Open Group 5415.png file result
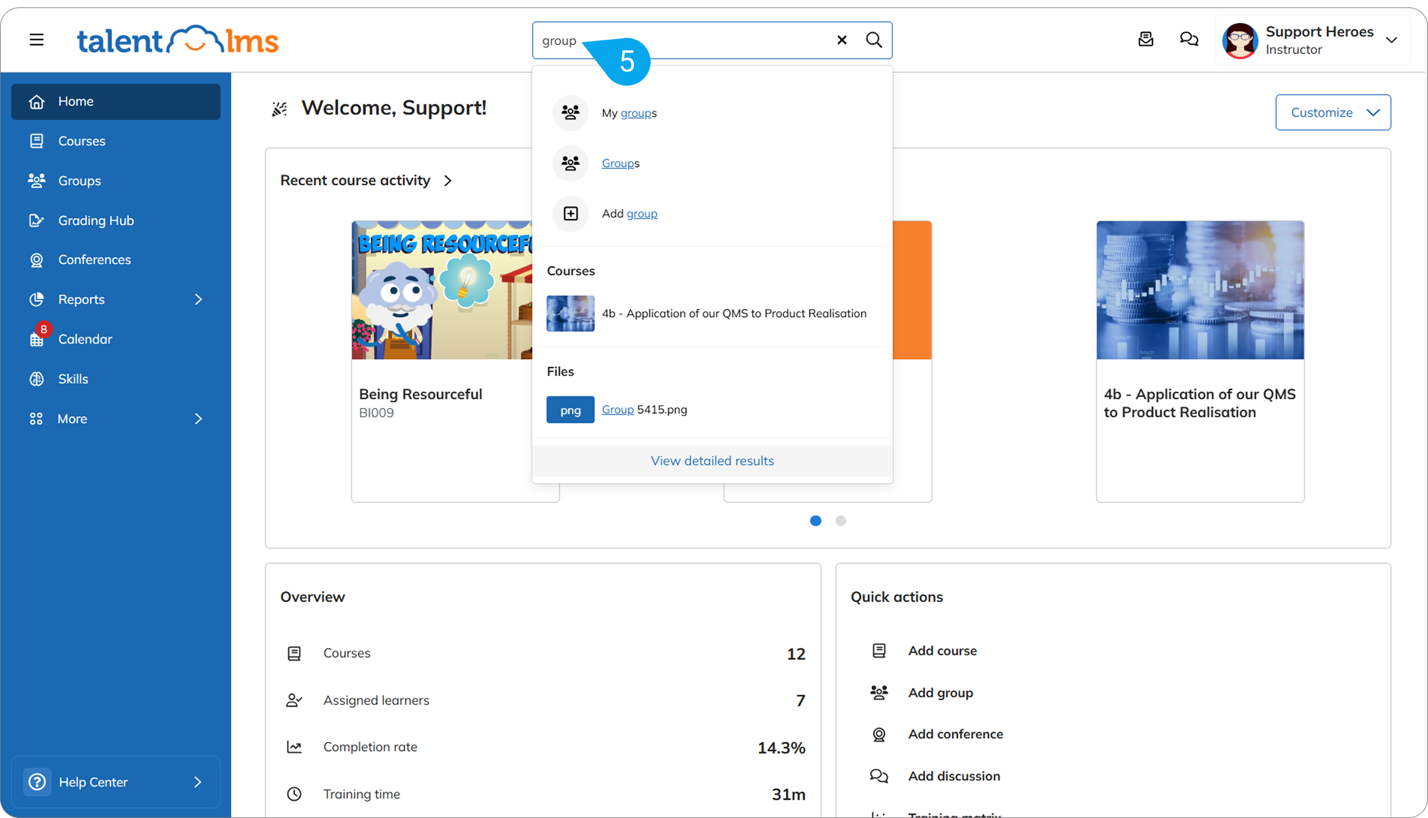Image resolution: width=1428 pixels, height=818 pixels. tap(712, 409)
